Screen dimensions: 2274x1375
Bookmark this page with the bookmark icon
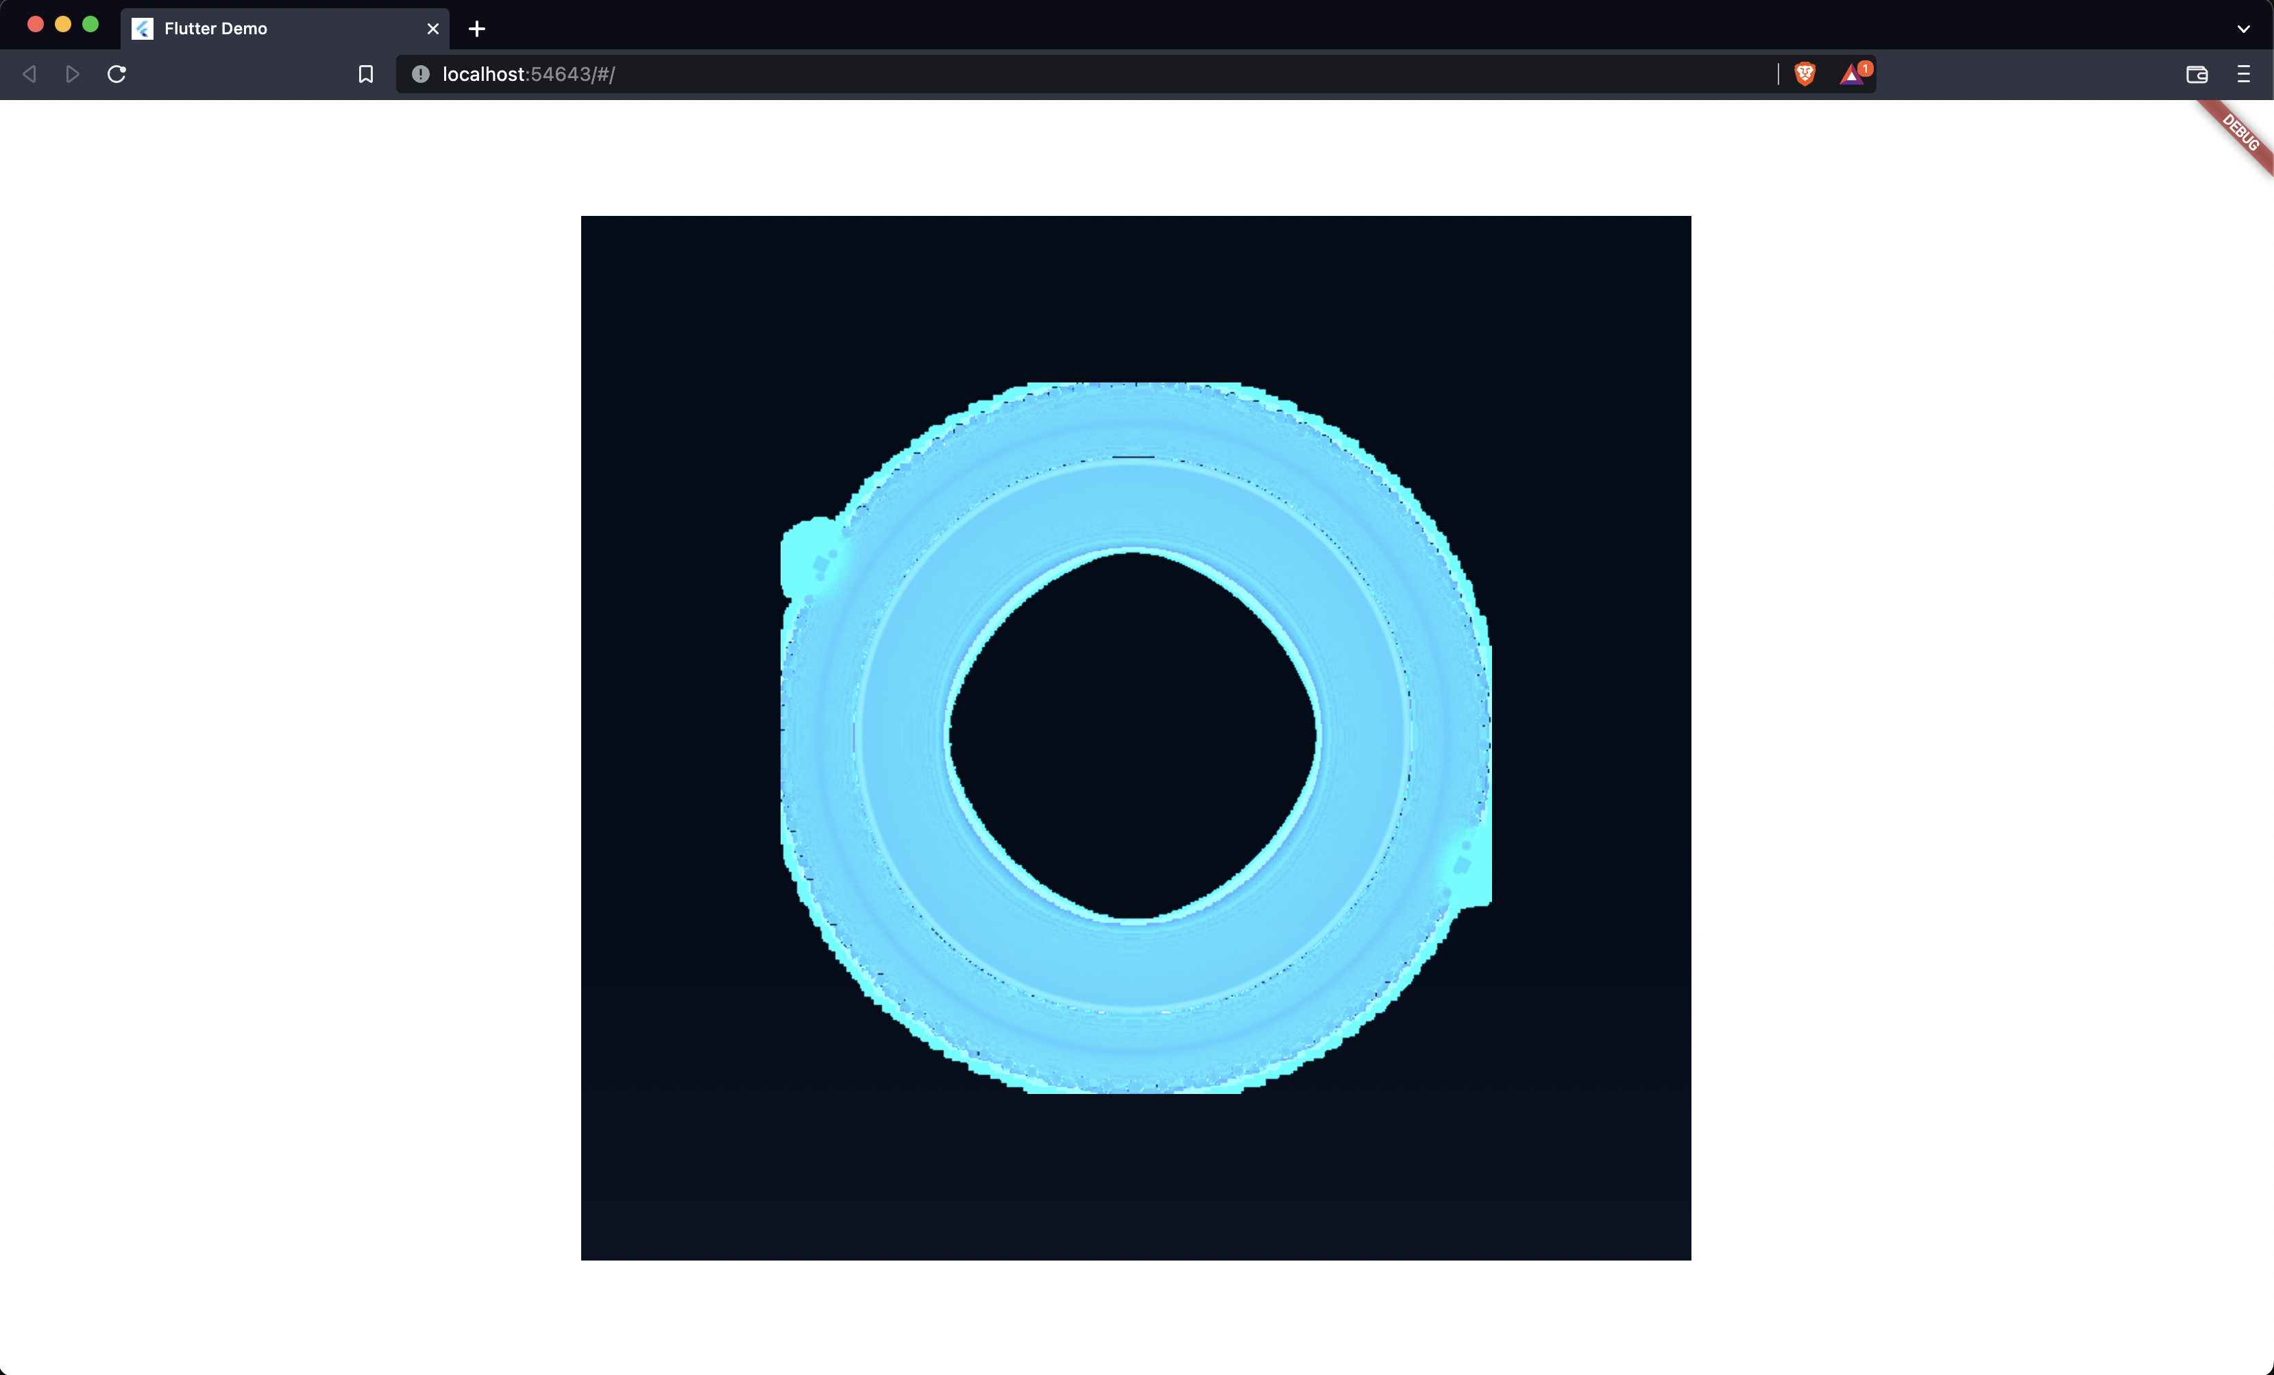coord(365,74)
